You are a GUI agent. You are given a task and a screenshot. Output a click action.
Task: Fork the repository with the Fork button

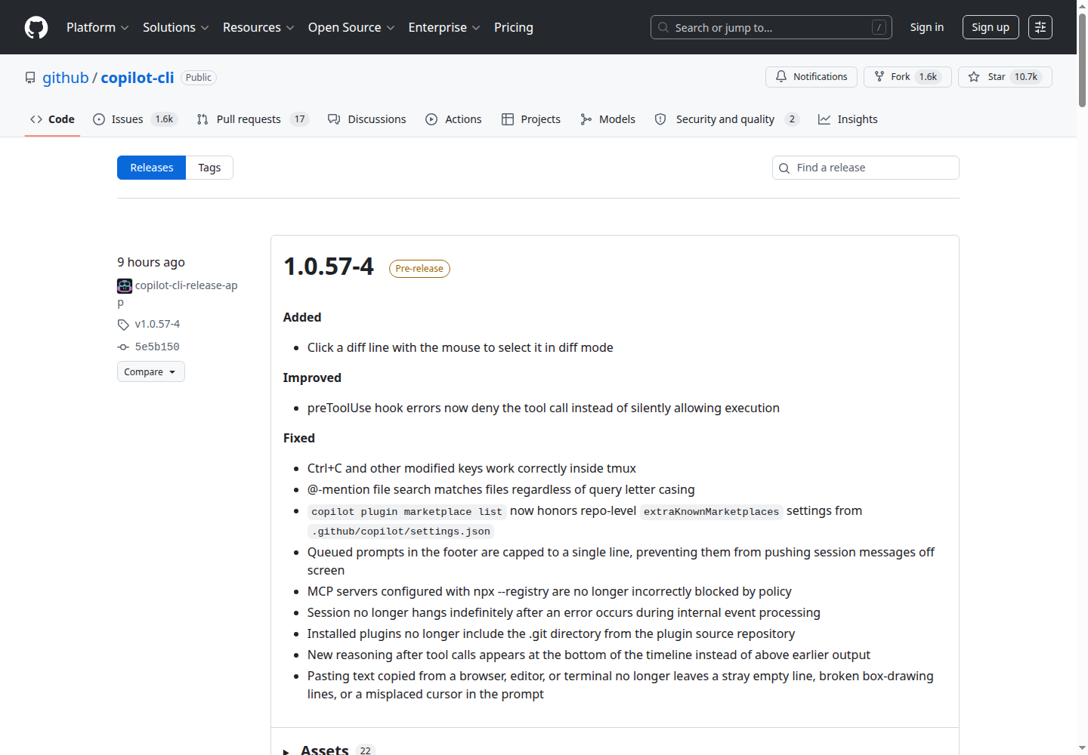pyautogui.click(x=907, y=77)
